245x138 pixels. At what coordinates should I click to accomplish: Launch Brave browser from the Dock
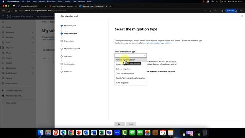[56, 133]
